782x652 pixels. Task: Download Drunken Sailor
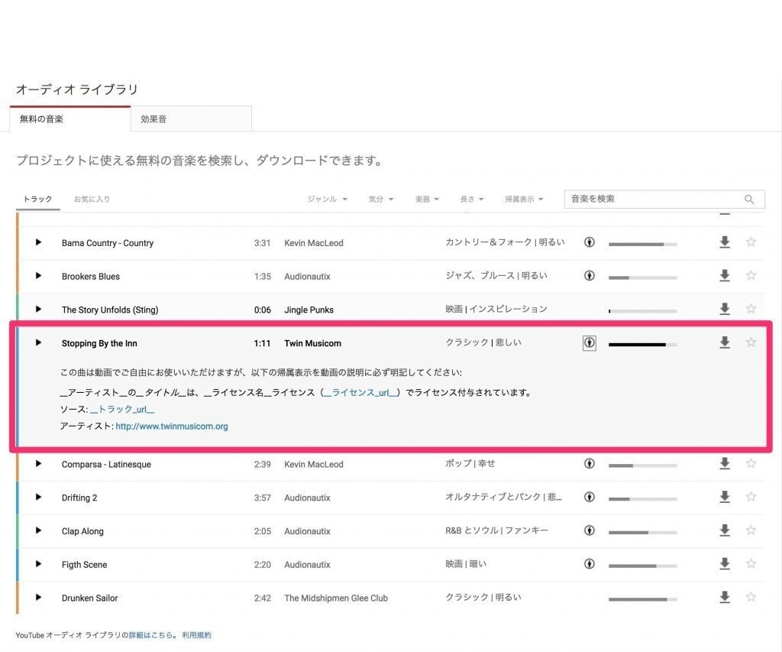[724, 598]
